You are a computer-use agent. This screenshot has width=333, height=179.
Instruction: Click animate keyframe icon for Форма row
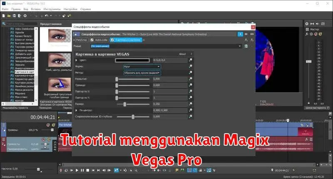(x=191, y=66)
